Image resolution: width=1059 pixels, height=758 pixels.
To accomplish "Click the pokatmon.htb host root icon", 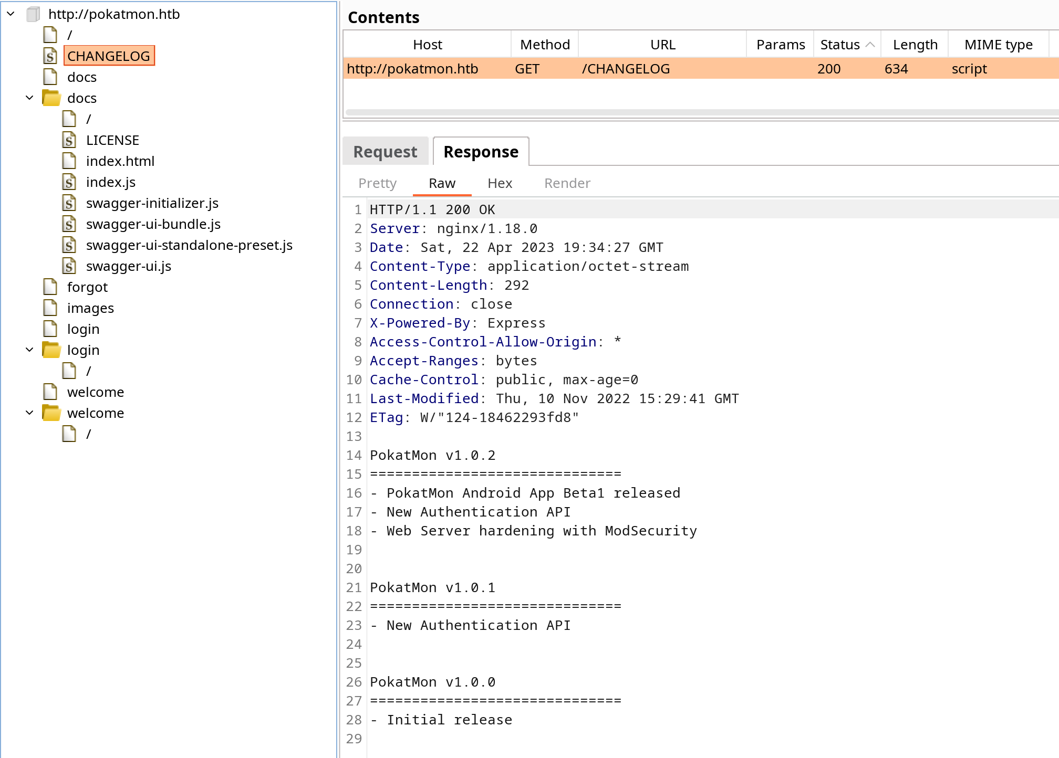I will coord(34,14).
